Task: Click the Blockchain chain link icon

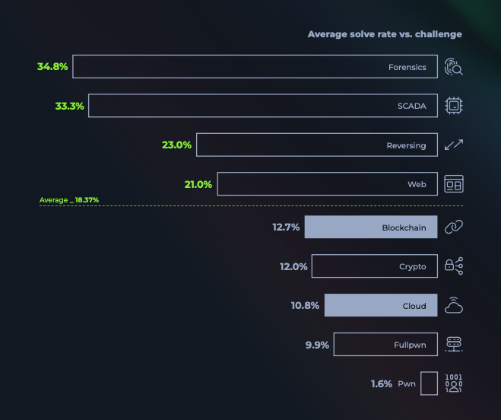Action: pyautogui.click(x=454, y=227)
